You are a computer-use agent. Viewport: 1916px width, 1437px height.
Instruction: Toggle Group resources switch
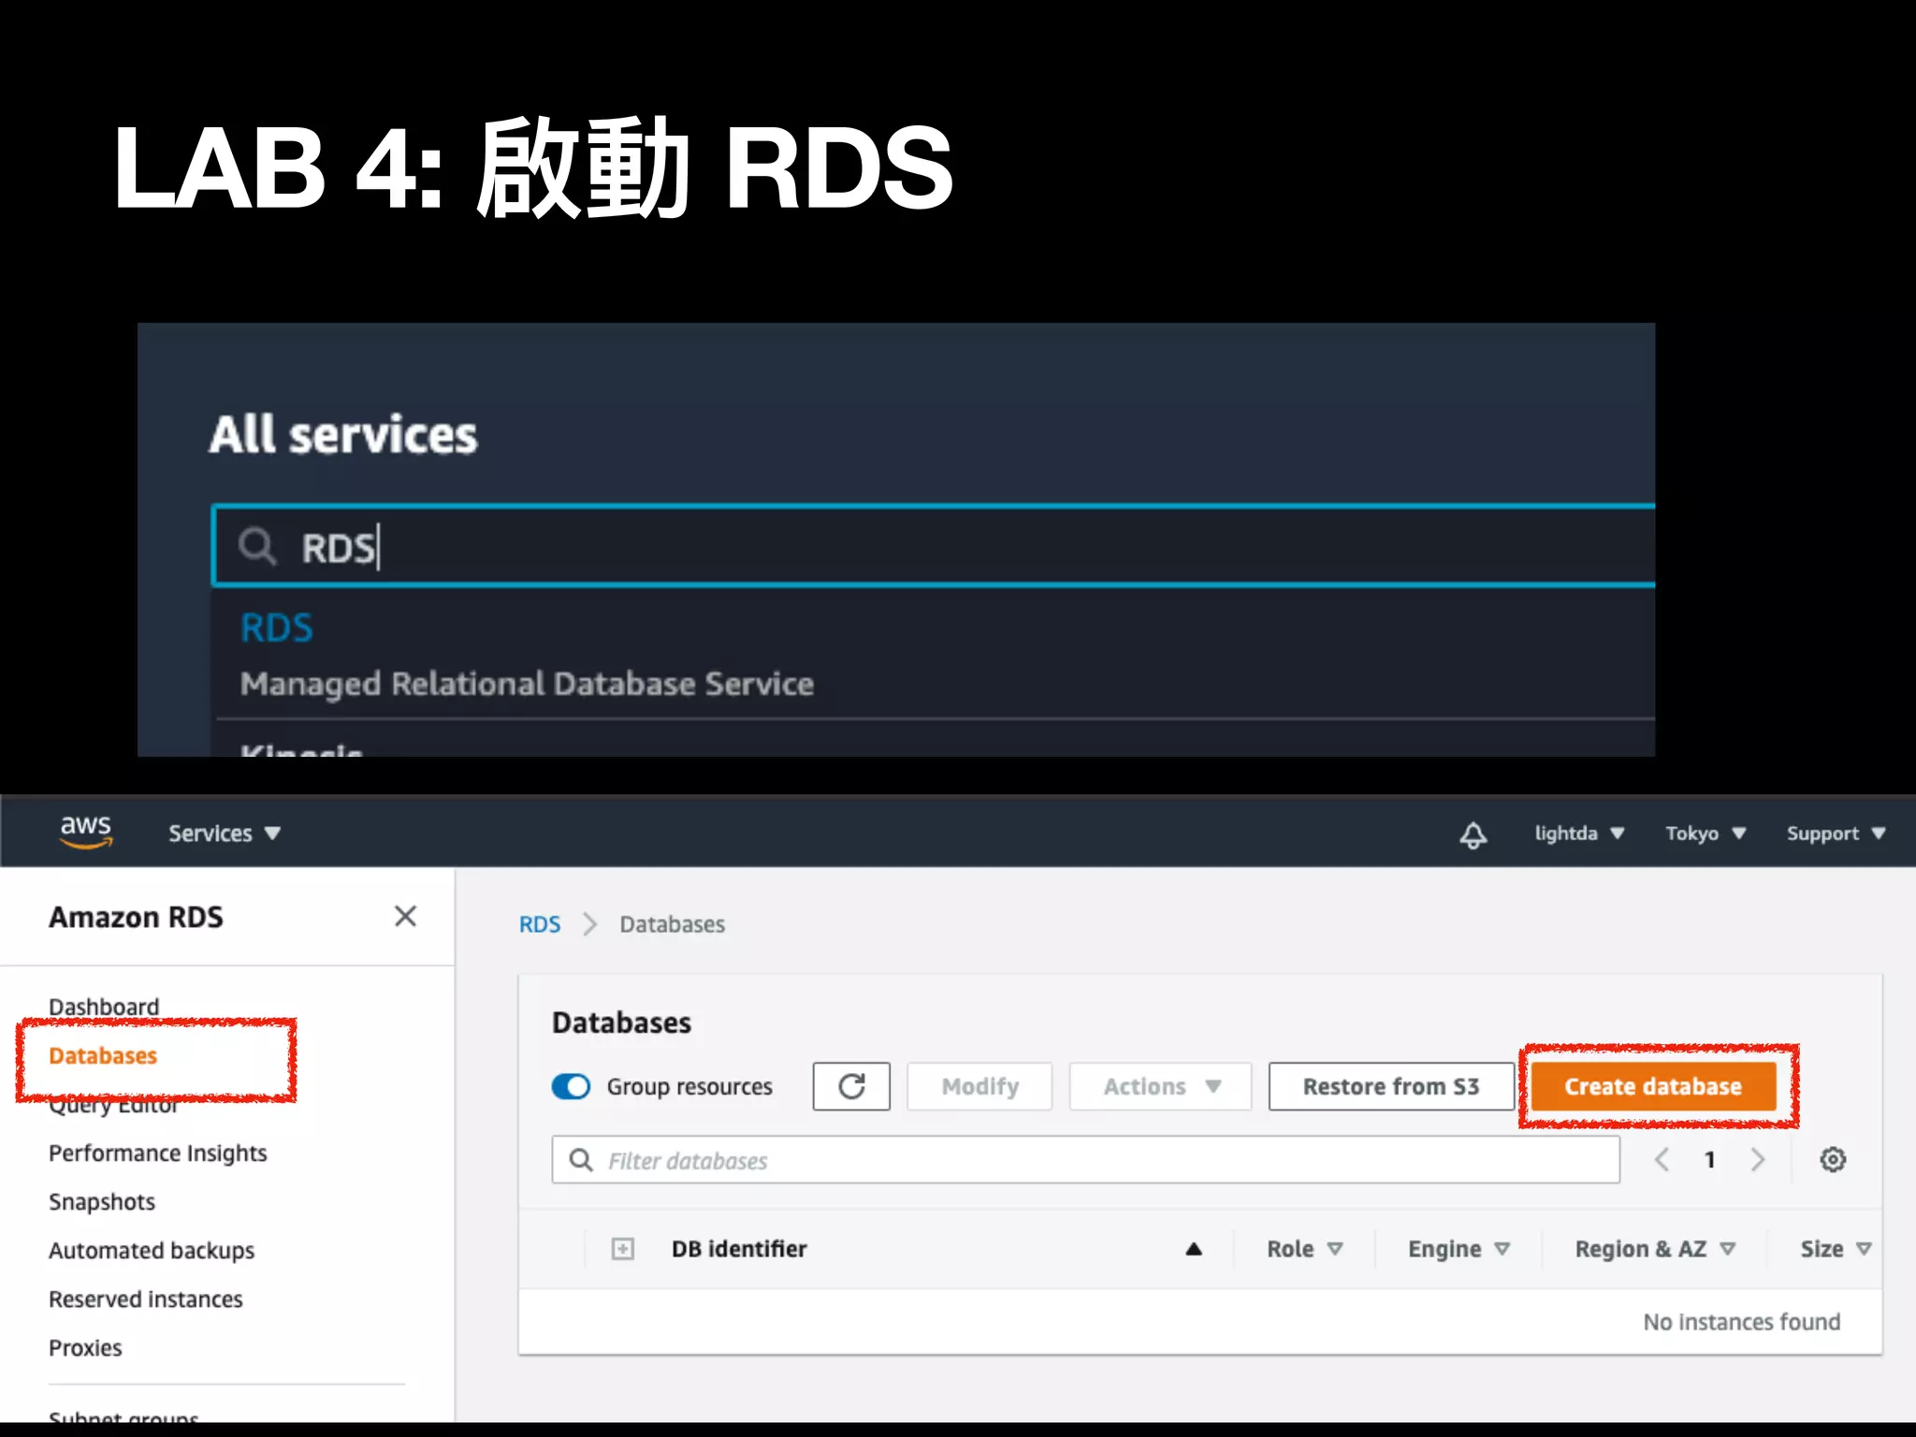(x=571, y=1086)
